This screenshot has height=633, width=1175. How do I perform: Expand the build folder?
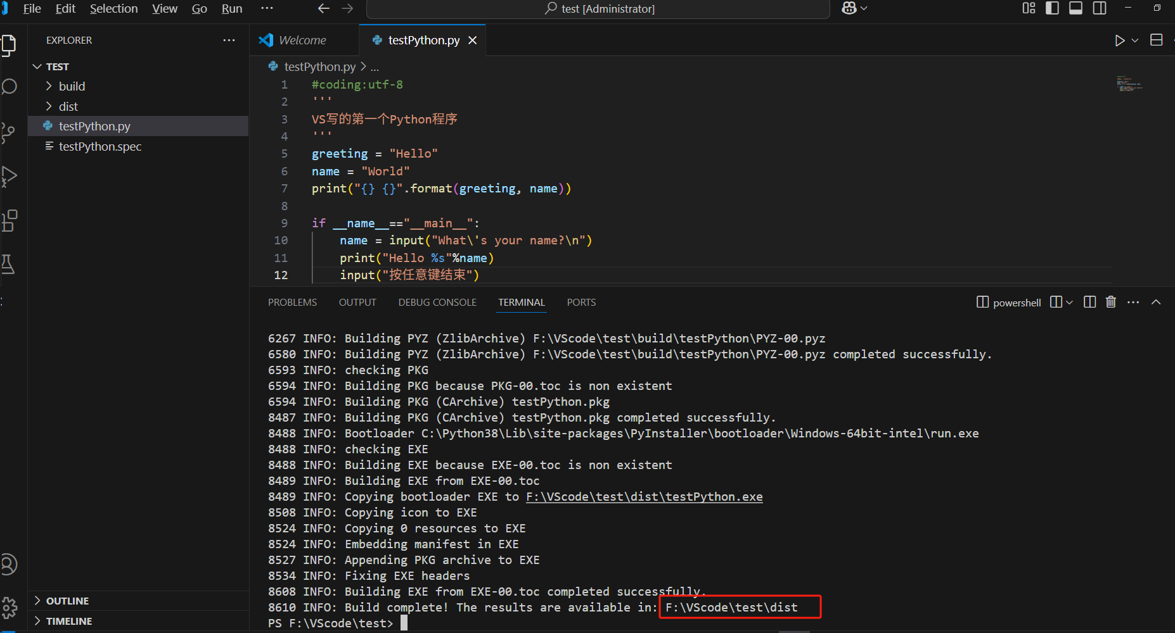tap(139, 86)
